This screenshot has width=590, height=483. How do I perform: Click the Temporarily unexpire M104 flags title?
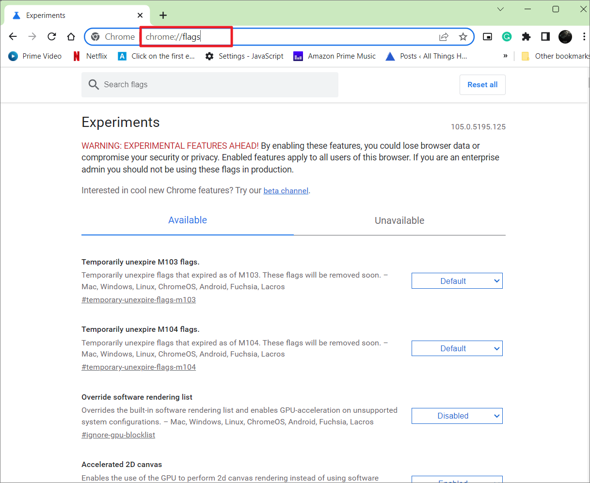pyautogui.click(x=141, y=329)
